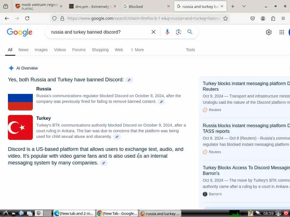Open the taskbar globe web browser launcher
Viewport: 290px width, 217px height.
tap(21, 214)
